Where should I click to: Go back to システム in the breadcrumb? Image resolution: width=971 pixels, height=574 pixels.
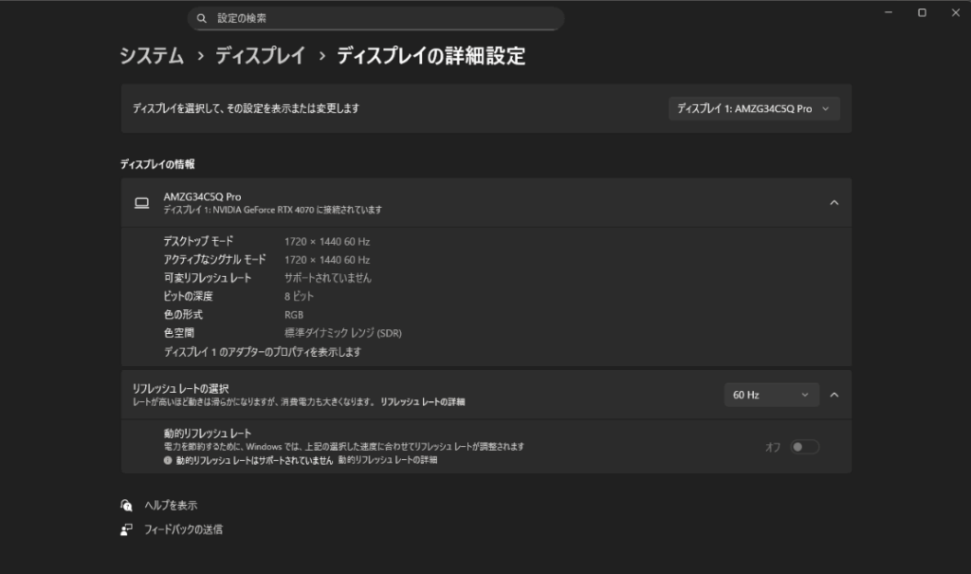[x=152, y=56]
